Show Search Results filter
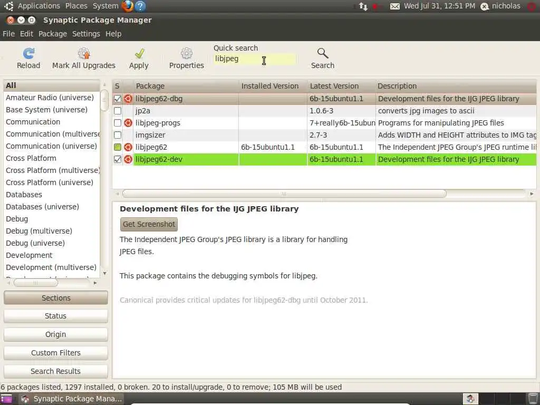Image resolution: width=540 pixels, height=405 pixels. (56, 371)
